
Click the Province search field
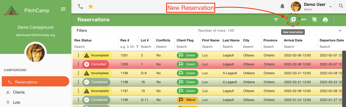coord(271,47)
